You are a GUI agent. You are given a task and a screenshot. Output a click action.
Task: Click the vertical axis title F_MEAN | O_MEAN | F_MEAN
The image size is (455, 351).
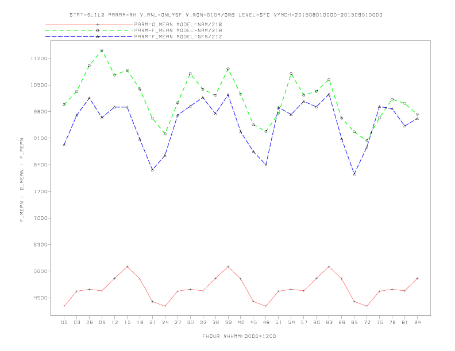click(x=22, y=180)
